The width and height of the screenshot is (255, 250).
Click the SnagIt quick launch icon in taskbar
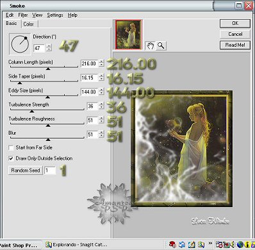(x=201, y=244)
